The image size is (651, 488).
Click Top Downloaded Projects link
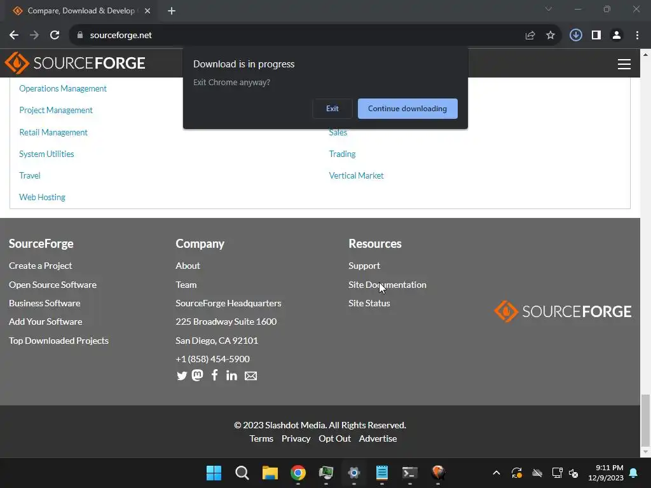coord(58,341)
